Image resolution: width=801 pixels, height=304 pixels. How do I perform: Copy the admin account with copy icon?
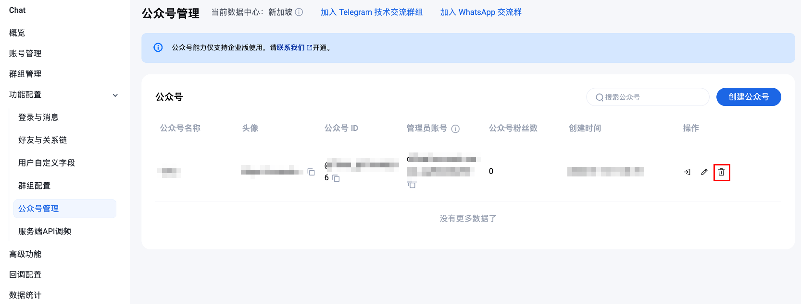click(412, 185)
